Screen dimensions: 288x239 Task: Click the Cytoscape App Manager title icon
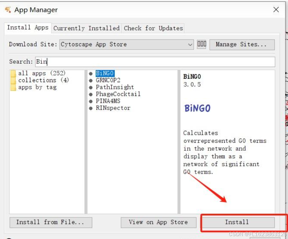pos(8,10)
